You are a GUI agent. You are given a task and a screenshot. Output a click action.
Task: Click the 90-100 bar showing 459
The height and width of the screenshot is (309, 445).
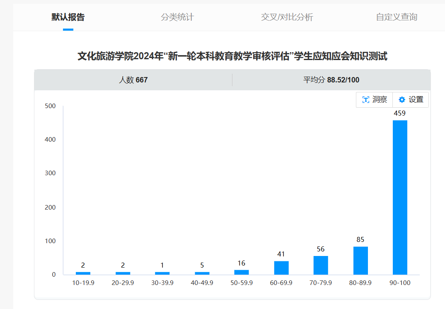tap(400, 197)
